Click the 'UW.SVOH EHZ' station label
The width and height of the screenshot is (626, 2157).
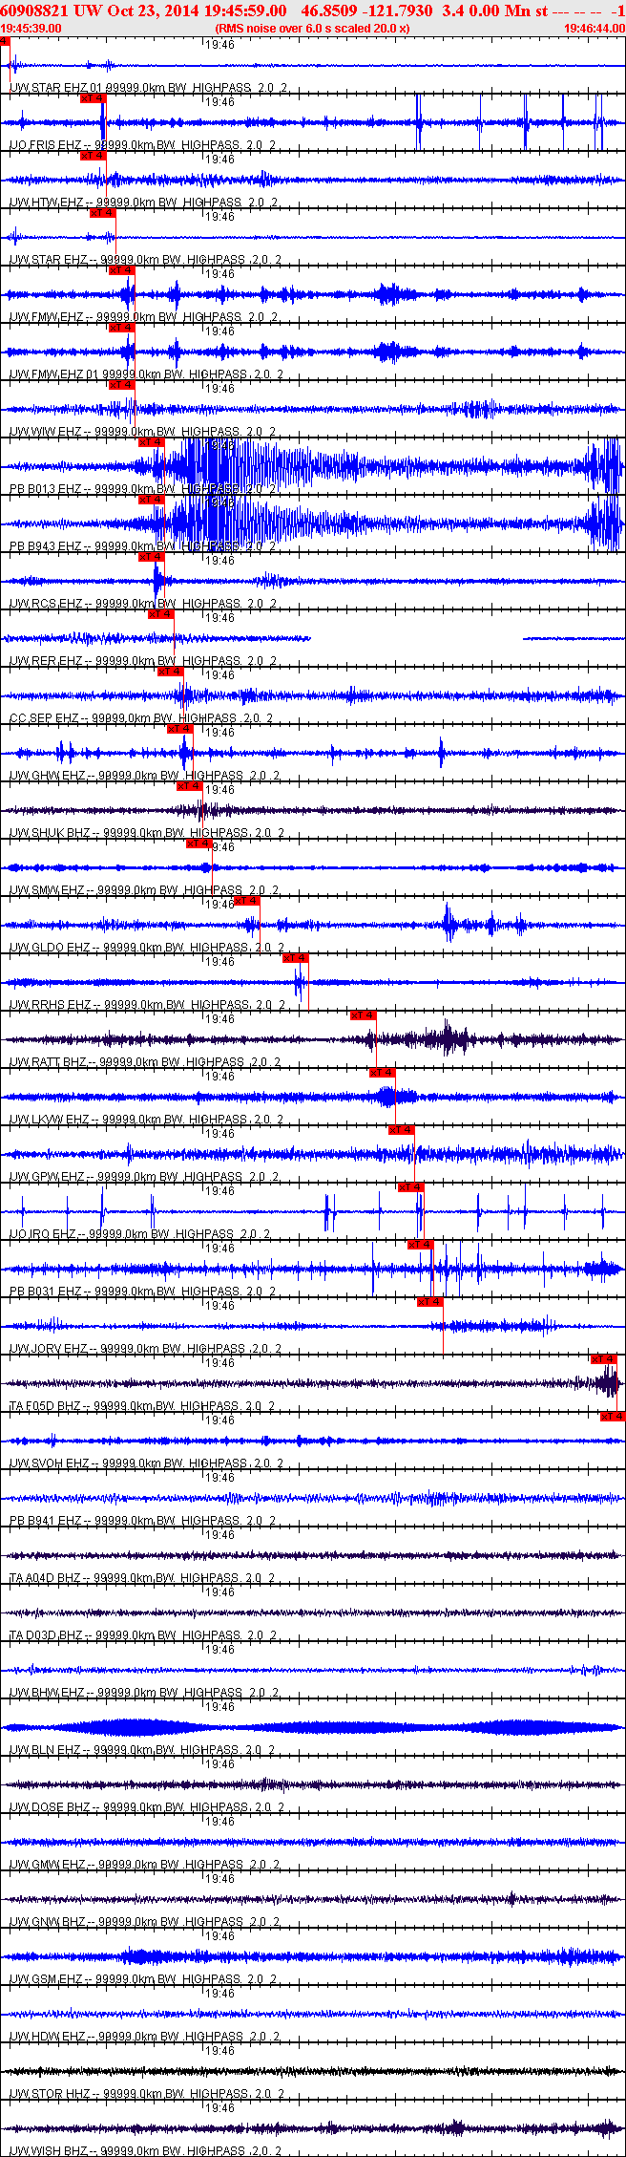pyautogui.click(x=50, y=1463)
